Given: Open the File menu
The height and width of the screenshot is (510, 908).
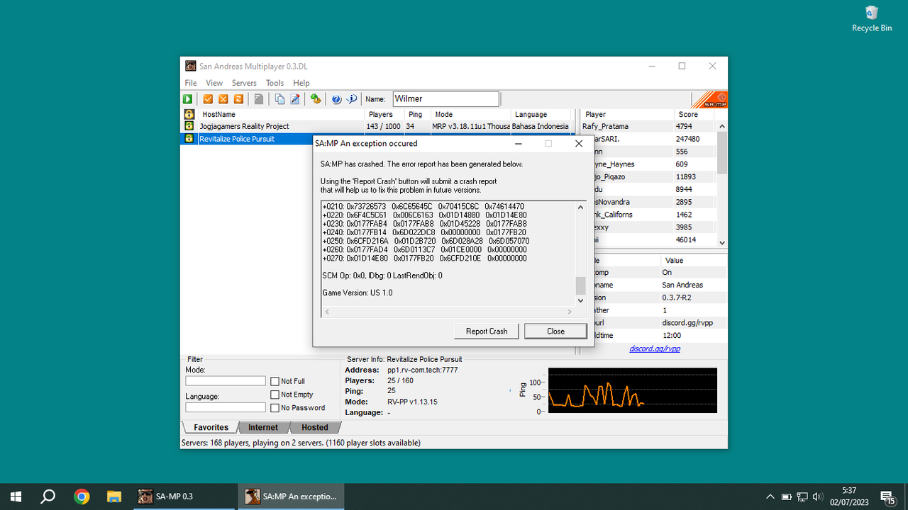Looking at the screenshot, I should click(191, 83).
